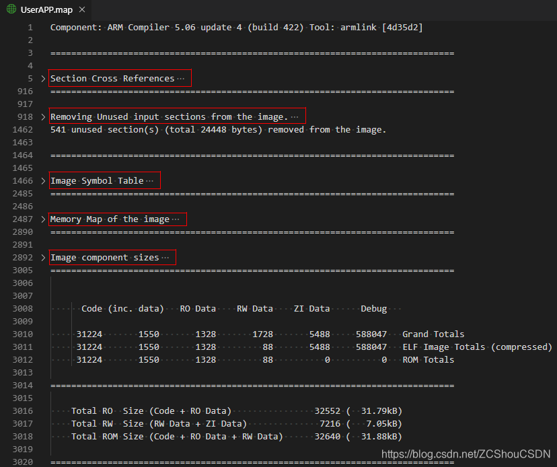Viewport: 557px width, 467px height.
Task: Expand the Image component sizes fold
Action: [43, 258]
